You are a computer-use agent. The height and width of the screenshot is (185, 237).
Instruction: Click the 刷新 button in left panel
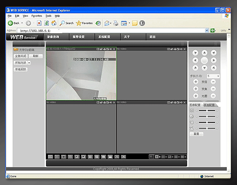click(36, 56)
